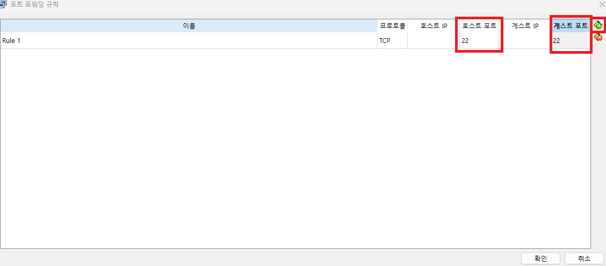This screenshot has width=606, height=266.
Task: Sort by the 호스트 IP column header
Action: coord(434,26)
